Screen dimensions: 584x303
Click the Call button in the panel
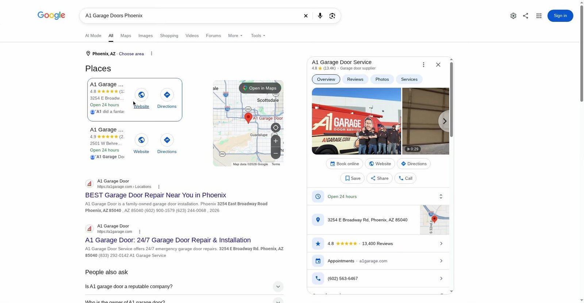click(x=405, y=178)
